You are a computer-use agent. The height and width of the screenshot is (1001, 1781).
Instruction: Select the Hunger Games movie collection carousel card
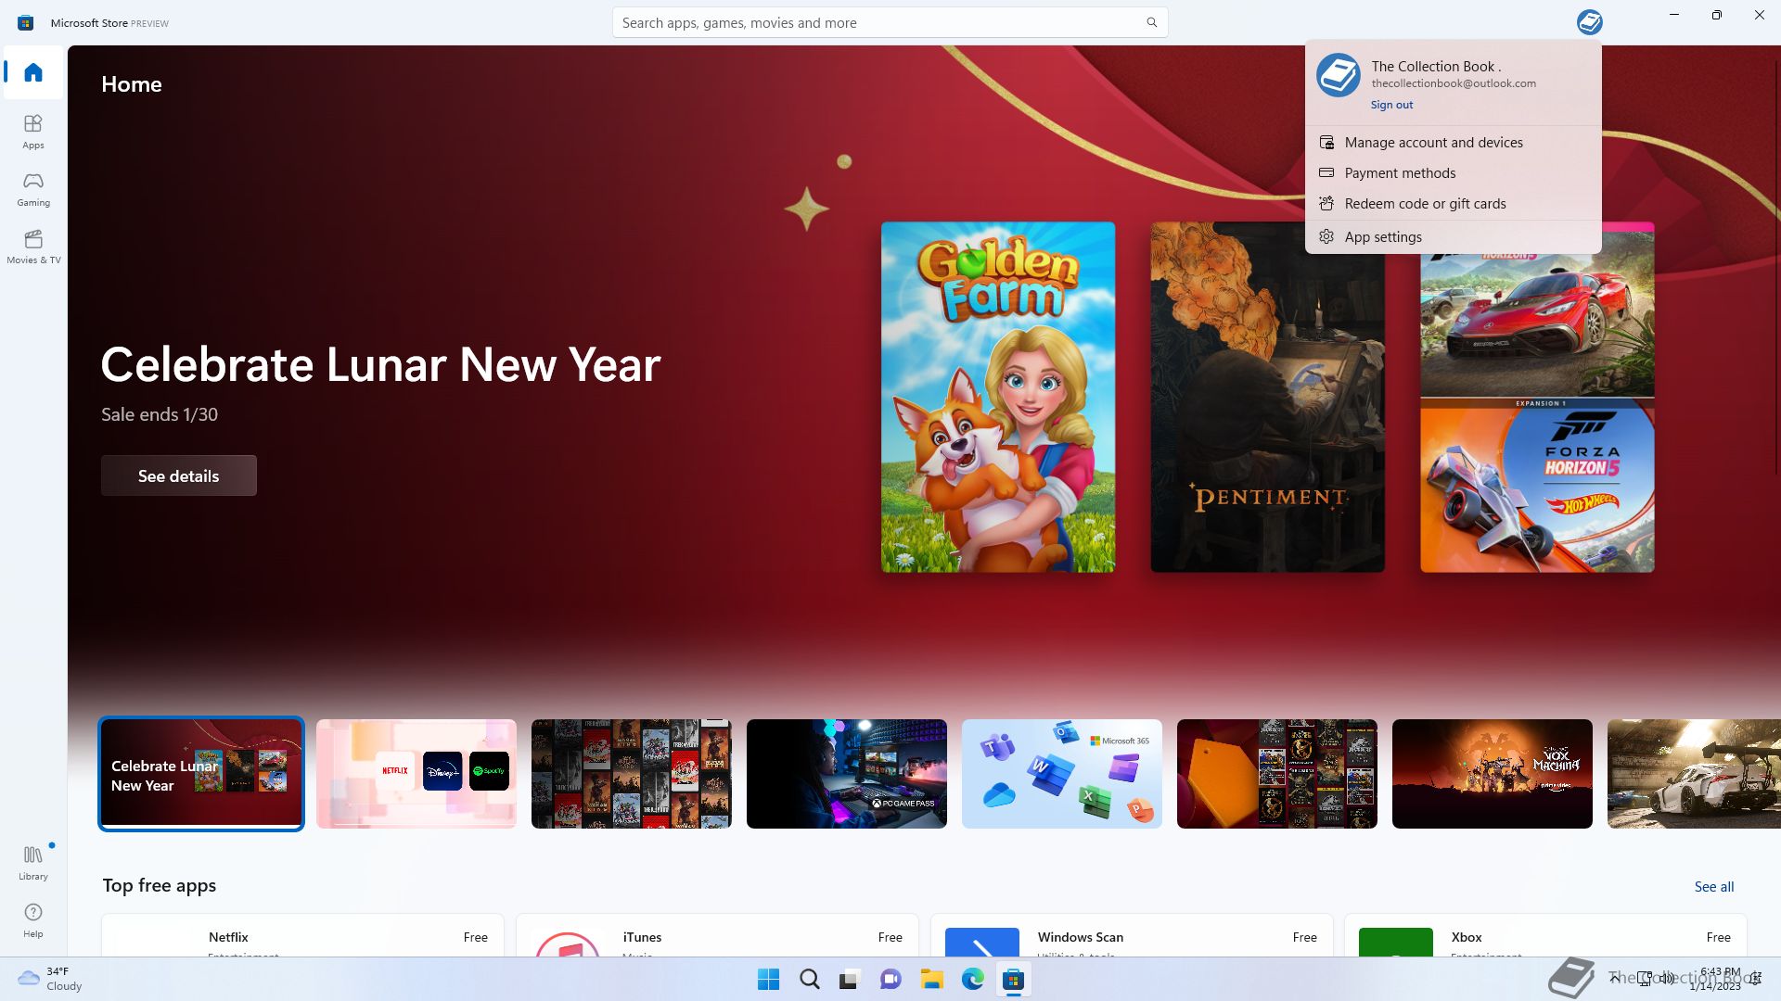(1277, 774)
